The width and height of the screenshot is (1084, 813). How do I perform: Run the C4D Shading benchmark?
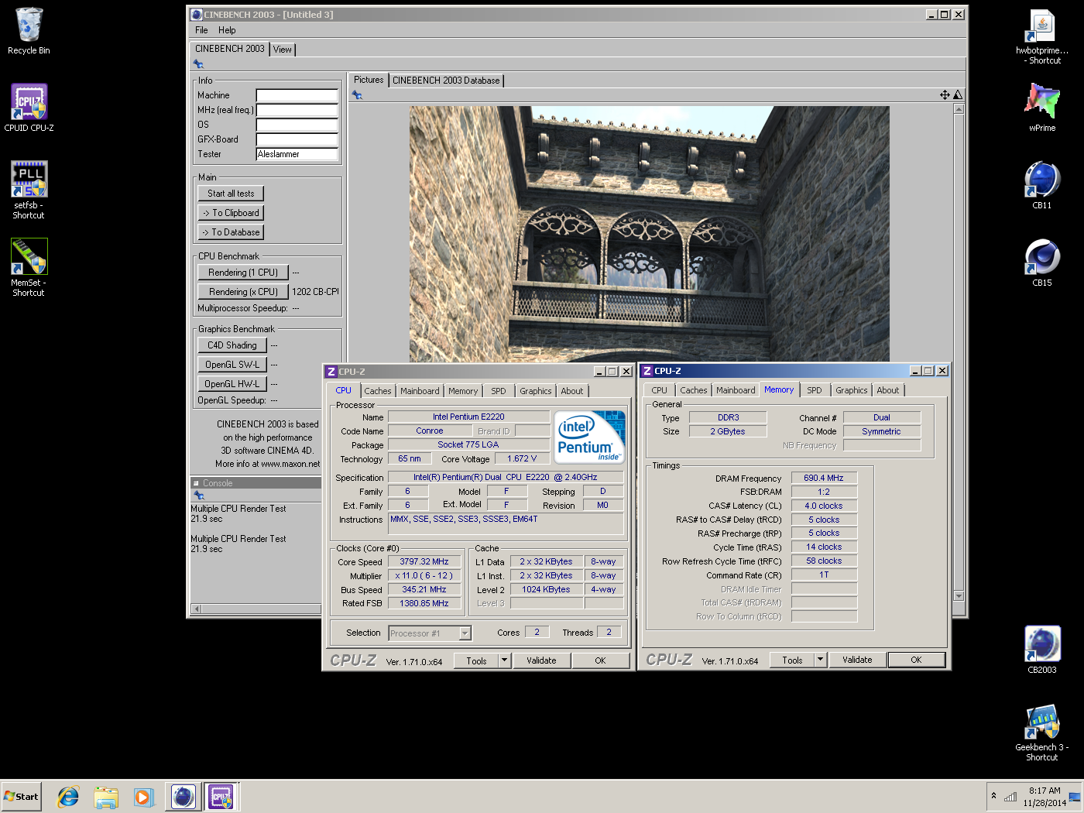[232, 345]
